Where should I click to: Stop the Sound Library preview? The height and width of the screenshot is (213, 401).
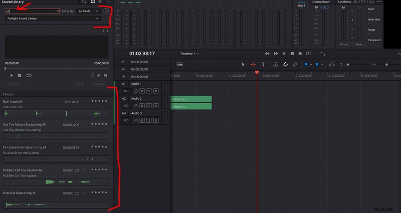(x=20, y=76)
